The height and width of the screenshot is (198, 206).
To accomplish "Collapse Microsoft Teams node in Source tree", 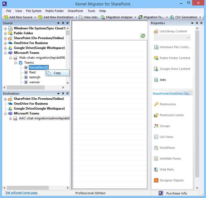I will 5,53.
